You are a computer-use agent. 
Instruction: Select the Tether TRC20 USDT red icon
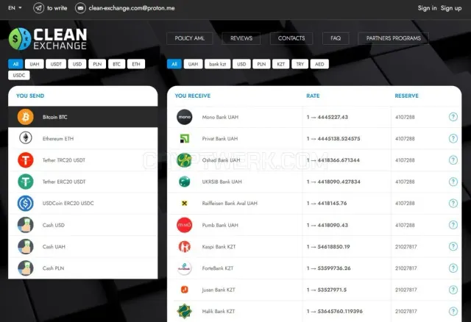click(26, 160)
